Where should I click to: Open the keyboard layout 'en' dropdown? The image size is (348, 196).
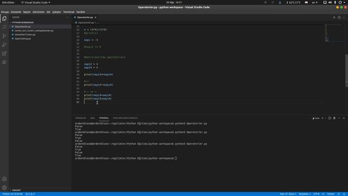(x=315, y=2)
